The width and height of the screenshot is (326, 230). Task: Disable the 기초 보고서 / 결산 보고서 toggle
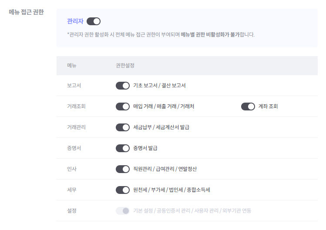tap(123, 86)
